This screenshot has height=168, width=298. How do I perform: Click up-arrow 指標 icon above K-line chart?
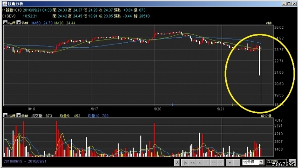pyautogui.click(x=5, y=23)
